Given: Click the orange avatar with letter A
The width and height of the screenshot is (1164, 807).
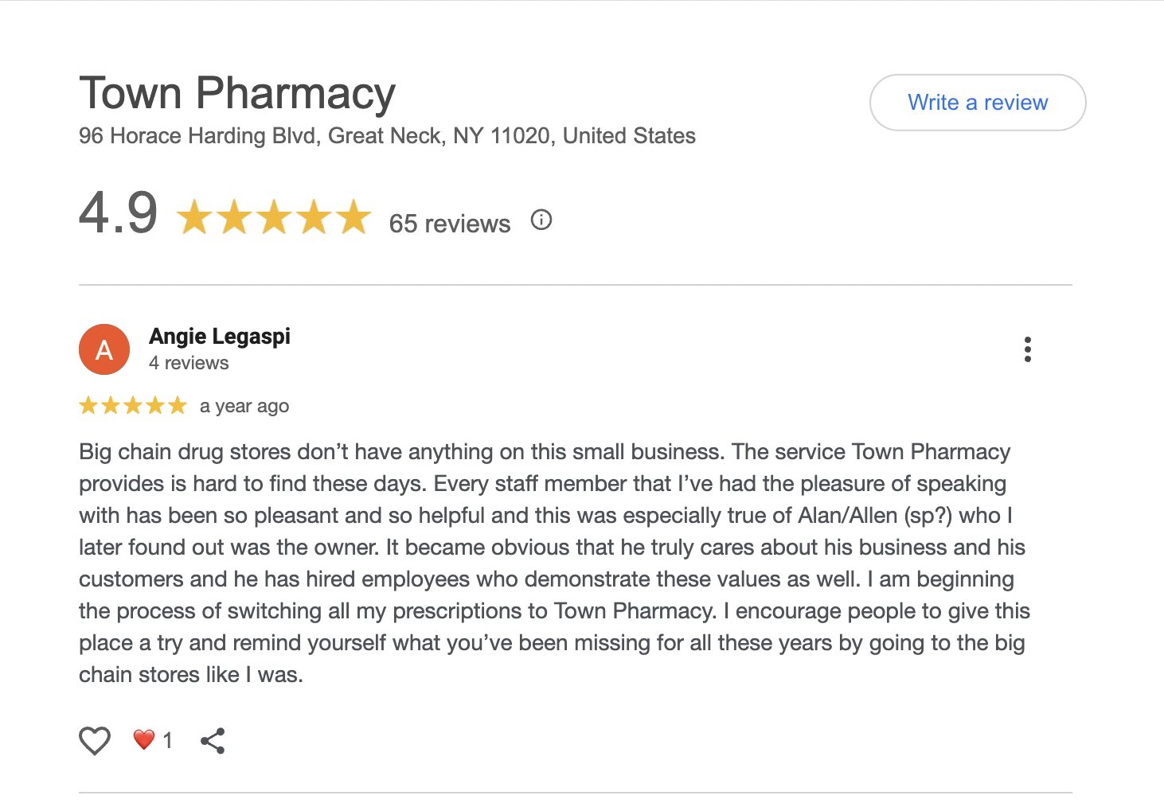Looking at the screenshot, I should pos(104,349).
